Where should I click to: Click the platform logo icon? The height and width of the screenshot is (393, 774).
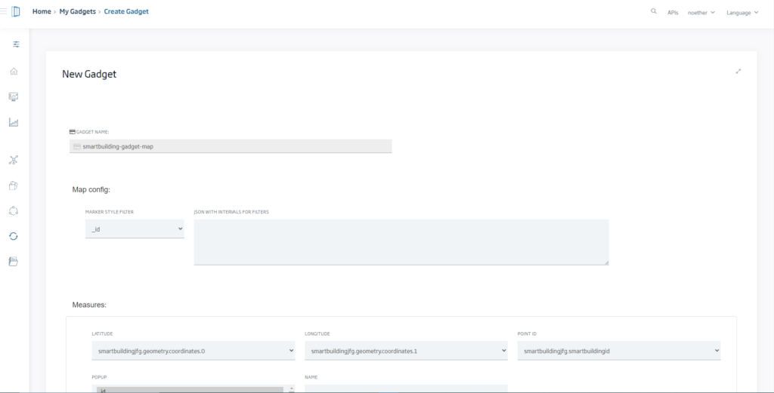(x=16, y=11)
